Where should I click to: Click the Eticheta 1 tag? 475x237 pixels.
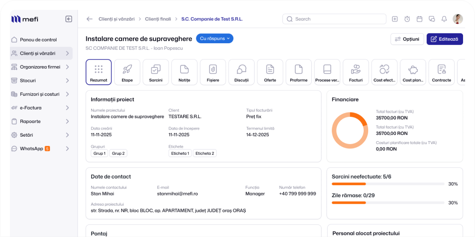click(180, 153)
